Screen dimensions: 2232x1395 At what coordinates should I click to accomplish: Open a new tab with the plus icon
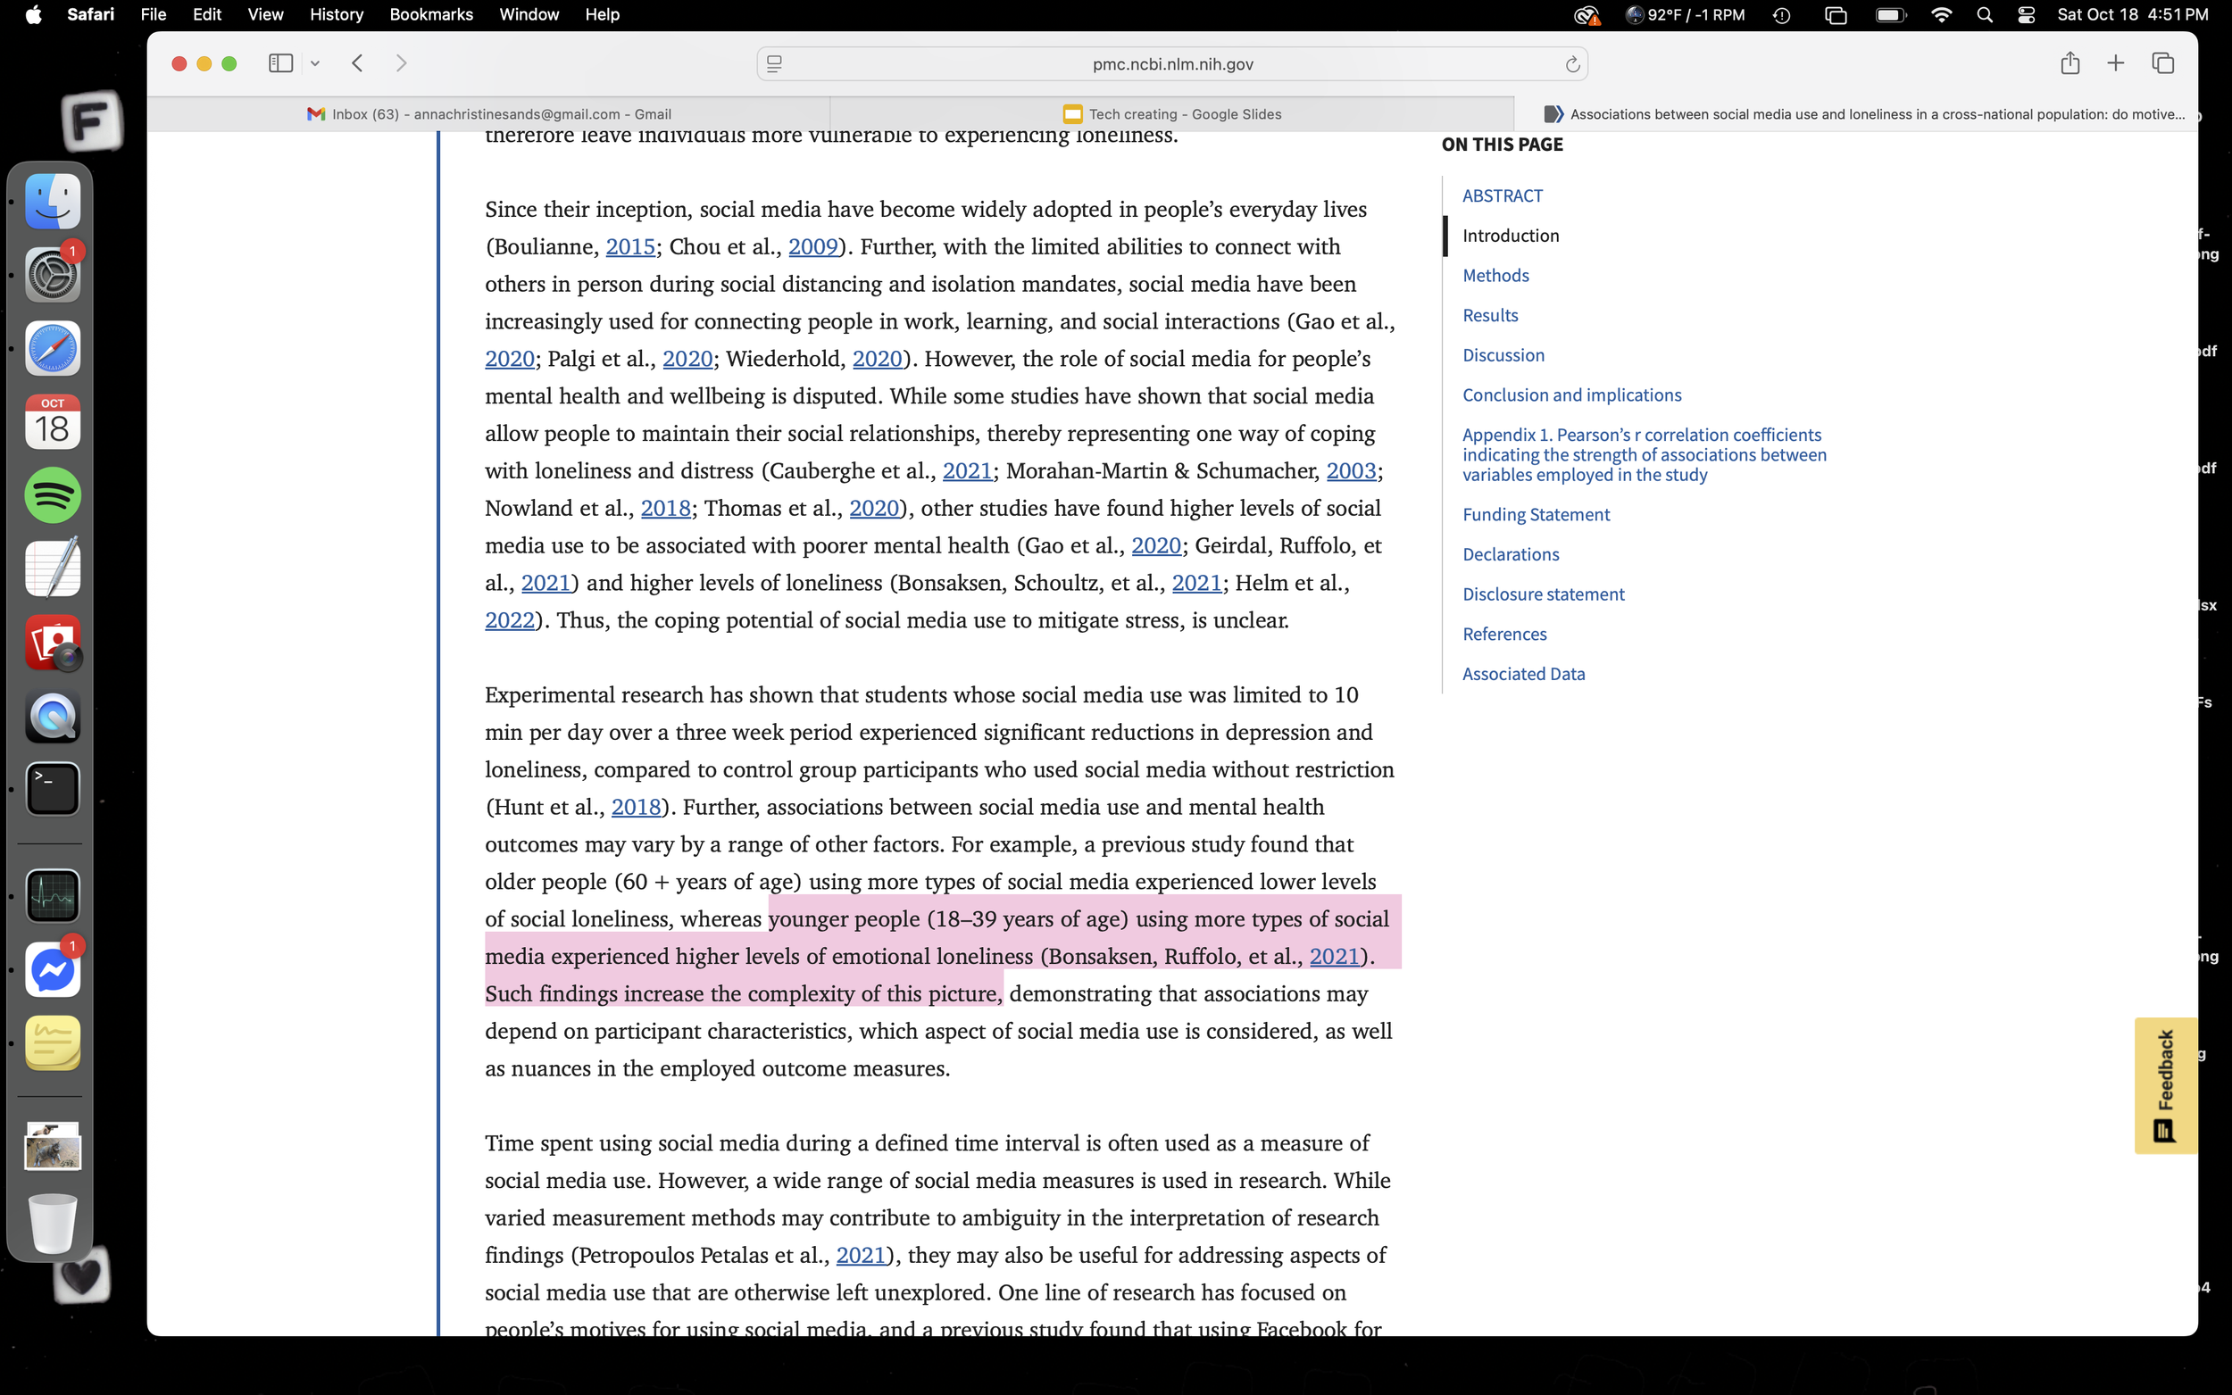2116,62
